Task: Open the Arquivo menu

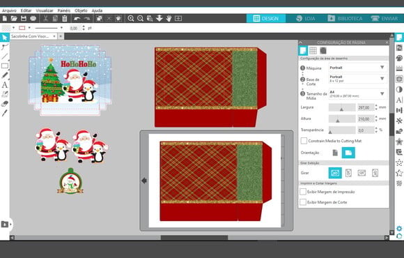Action: [9, 10]
